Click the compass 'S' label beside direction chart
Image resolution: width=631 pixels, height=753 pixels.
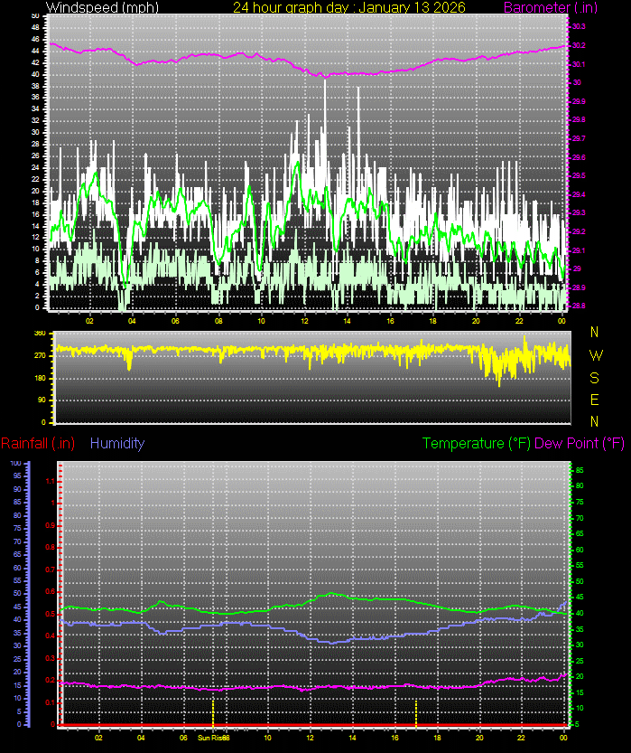tap(595, 378)
